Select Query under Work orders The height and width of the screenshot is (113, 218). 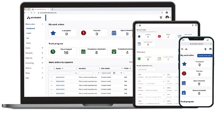pos(28,43)
